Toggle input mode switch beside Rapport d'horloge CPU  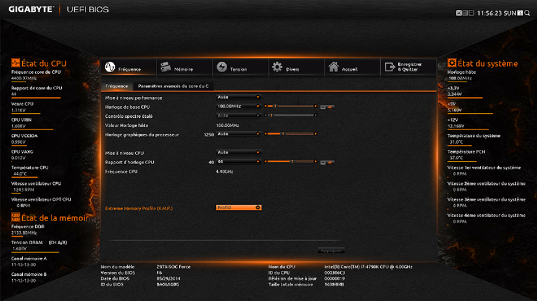(327, 162)
